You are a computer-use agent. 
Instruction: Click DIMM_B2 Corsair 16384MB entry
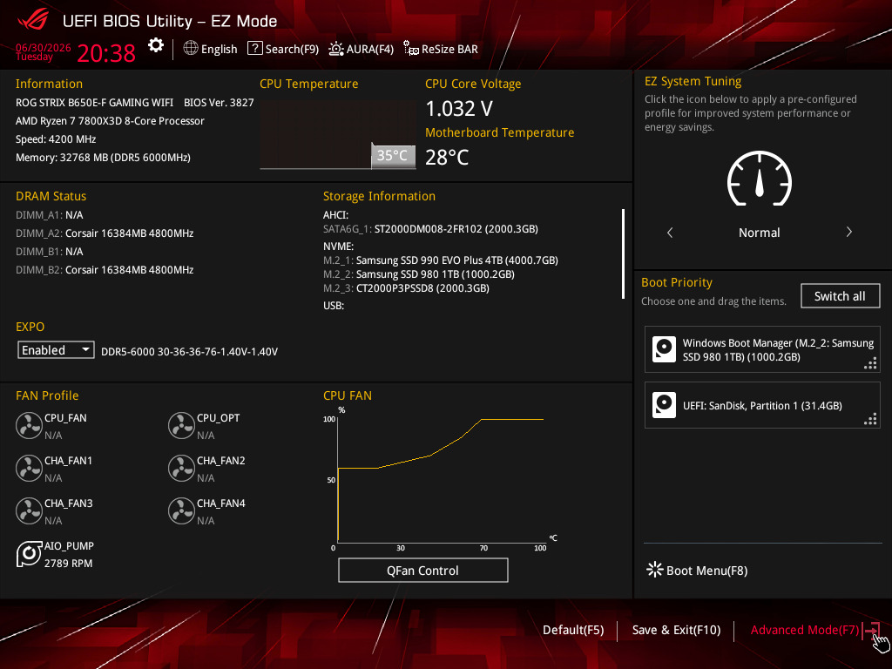(105, 270)
